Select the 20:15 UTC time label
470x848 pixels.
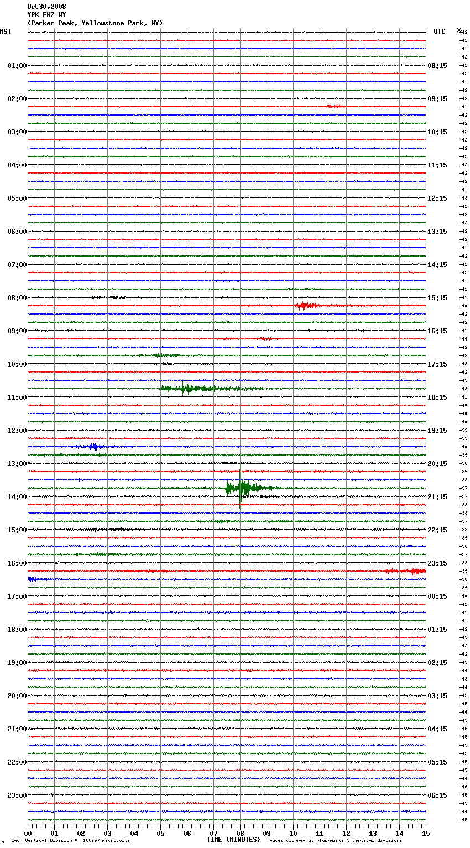[x=437, y=464]
